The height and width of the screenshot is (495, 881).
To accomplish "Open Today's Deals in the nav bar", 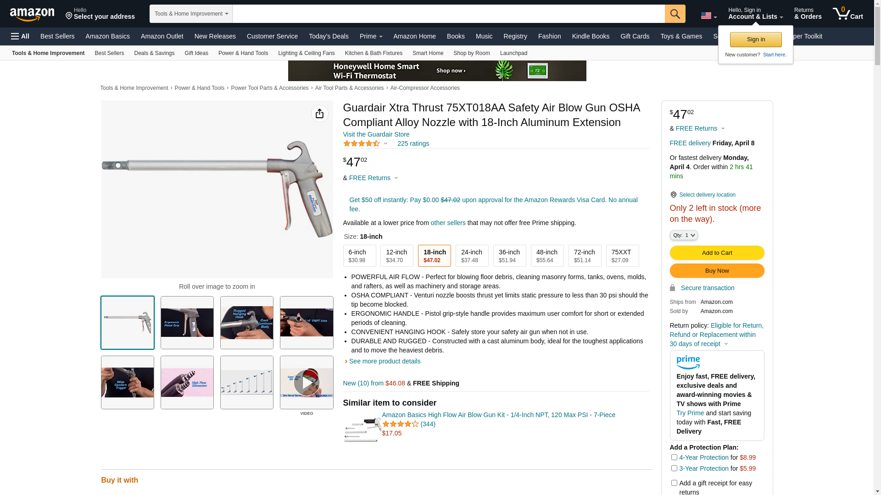I will click(x=329, y=36).
